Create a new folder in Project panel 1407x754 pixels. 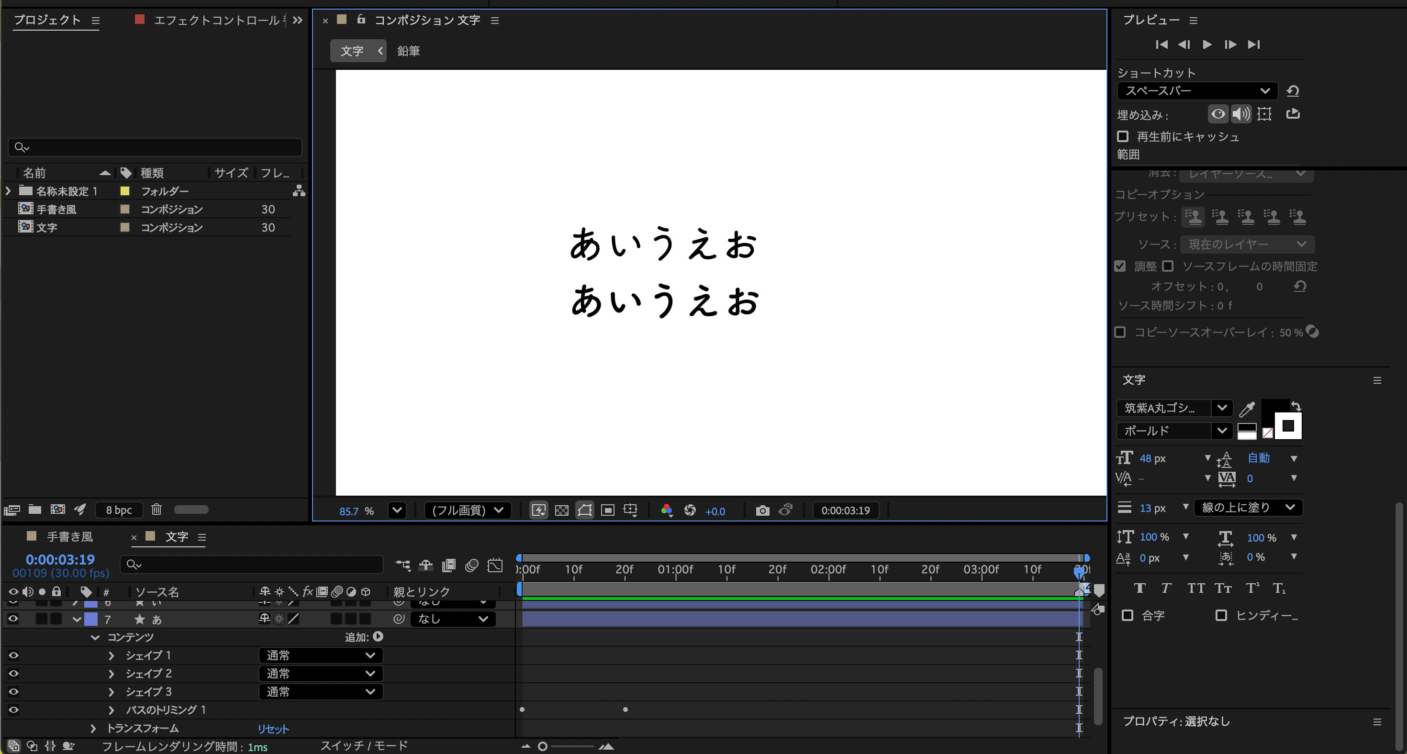(x=35, y=510)
